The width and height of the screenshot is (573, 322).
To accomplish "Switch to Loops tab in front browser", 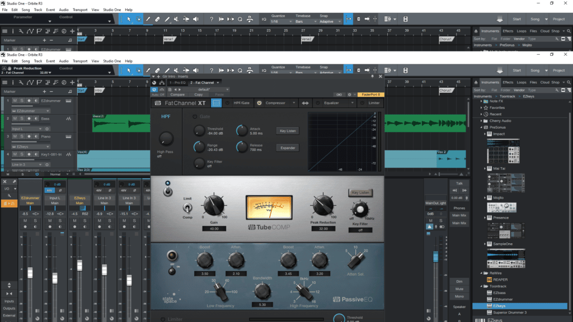I will click(x=522, y=83).
